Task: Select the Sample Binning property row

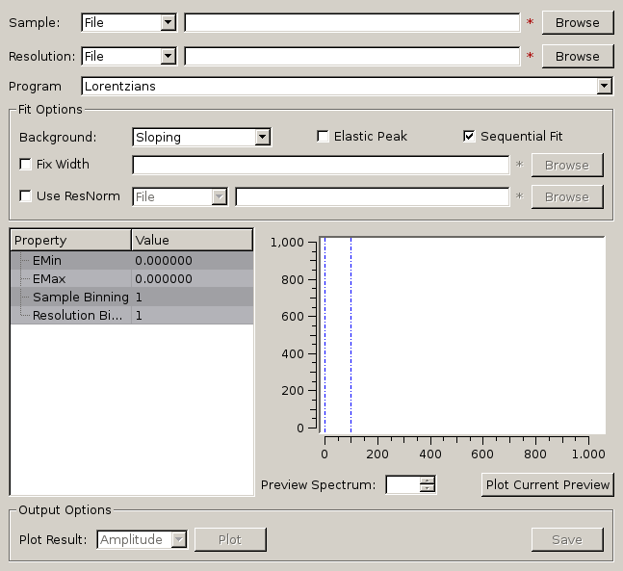Action: 70,298
